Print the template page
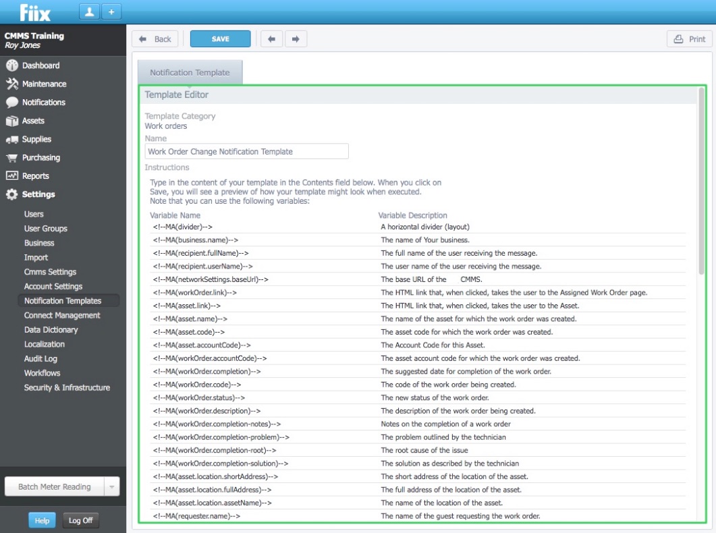The width and height of the screenshot is (716, 533). [x=690, y=38]
